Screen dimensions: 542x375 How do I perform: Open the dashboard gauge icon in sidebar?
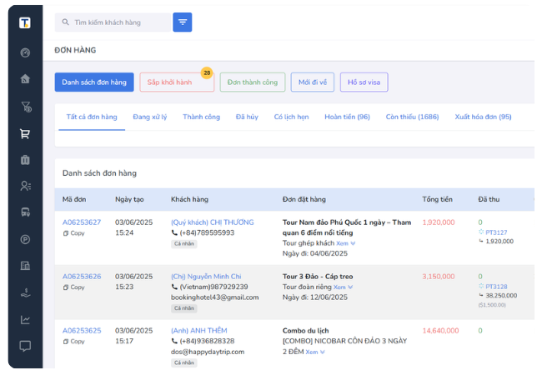[x=25, y=52]
